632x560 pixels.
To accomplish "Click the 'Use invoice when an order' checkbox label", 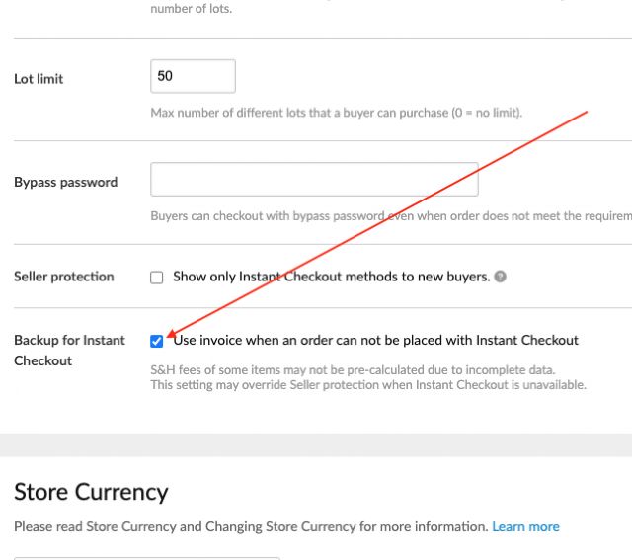I will 375,340.
